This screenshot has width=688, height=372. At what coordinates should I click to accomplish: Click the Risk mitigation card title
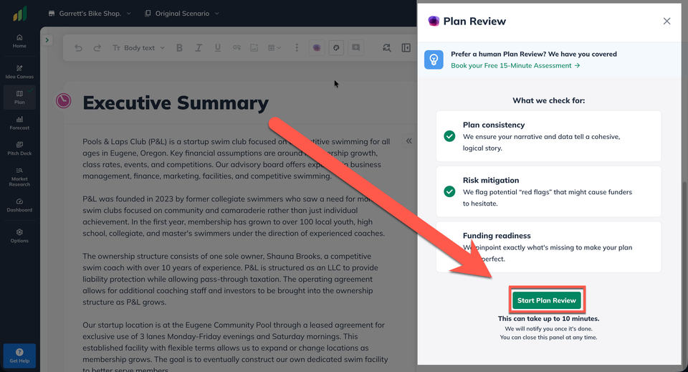[x=490, y=181]
